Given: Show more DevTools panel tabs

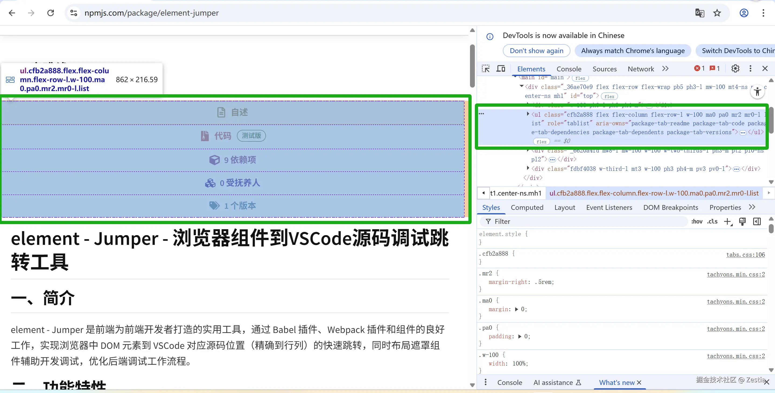Looking at the screenshot, I should 665,69.
